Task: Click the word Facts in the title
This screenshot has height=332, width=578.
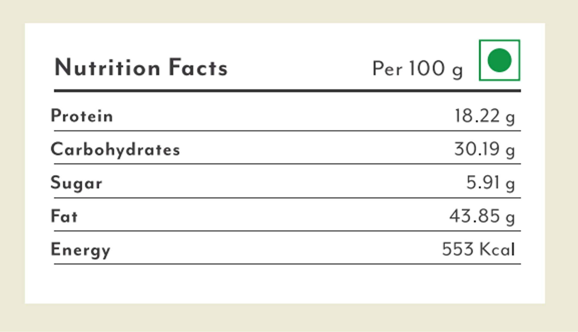Action: pos(198,68)
